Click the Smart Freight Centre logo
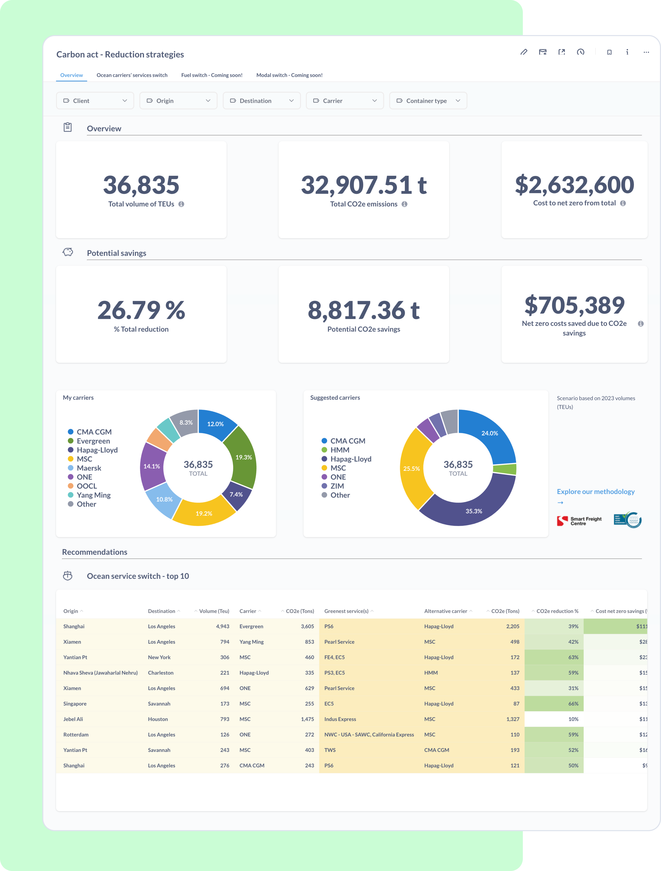The width and height of the screenshot is (661, 871). pos(579,521)
